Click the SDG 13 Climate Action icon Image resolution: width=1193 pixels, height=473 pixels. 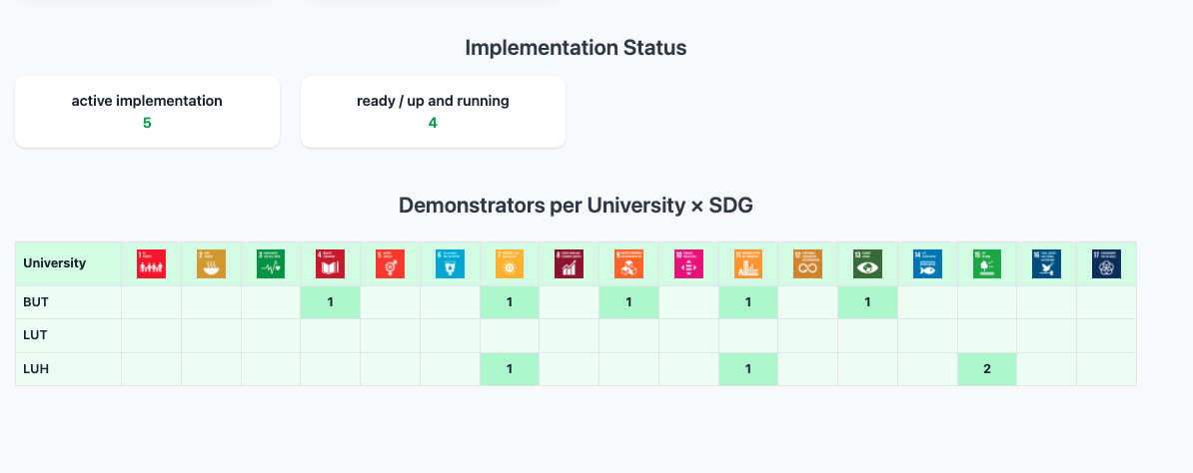[x=868, y=263]
